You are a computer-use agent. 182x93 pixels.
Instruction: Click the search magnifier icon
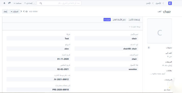click(41, 3)
